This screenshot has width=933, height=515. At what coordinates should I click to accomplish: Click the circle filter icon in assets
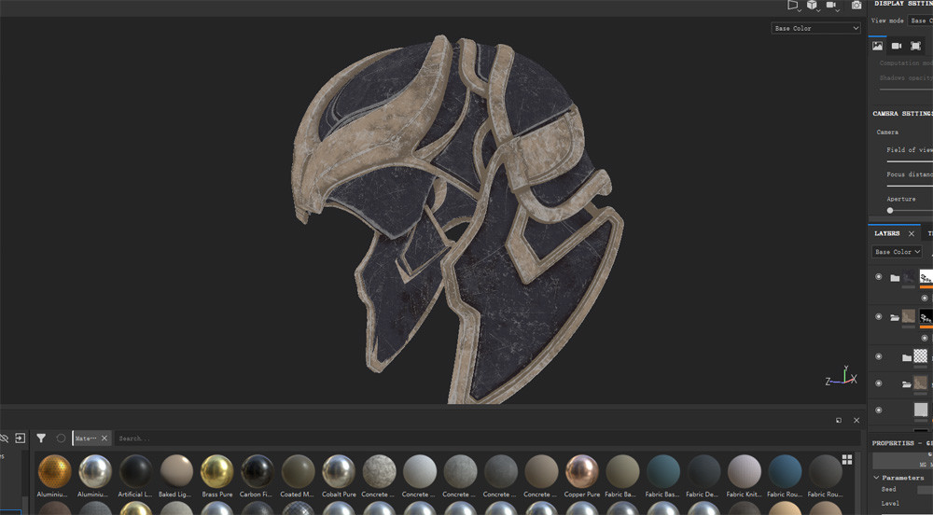pyautogui.click(x=61, y=438)
